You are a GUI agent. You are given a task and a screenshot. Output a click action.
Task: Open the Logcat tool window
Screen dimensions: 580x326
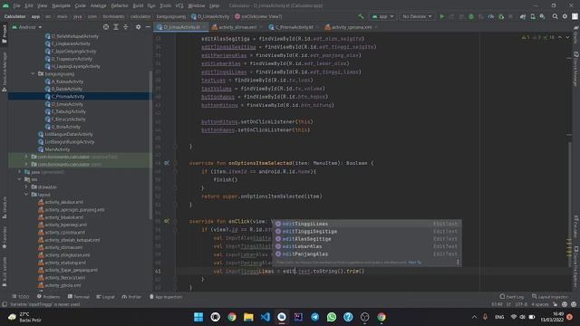tap(106, 297)
